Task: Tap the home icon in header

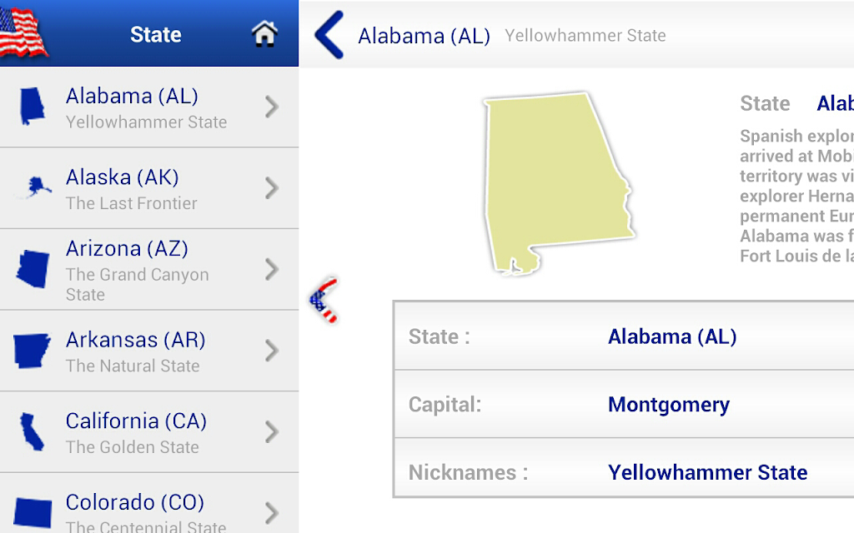Action: pos(264,33)
